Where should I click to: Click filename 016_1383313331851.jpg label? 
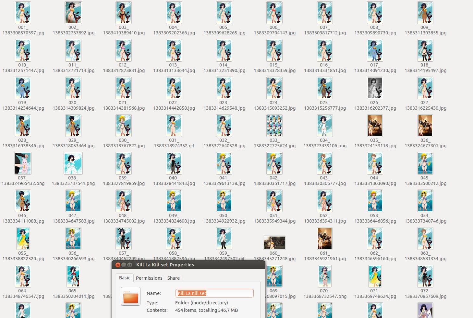[x=325, y=68]
